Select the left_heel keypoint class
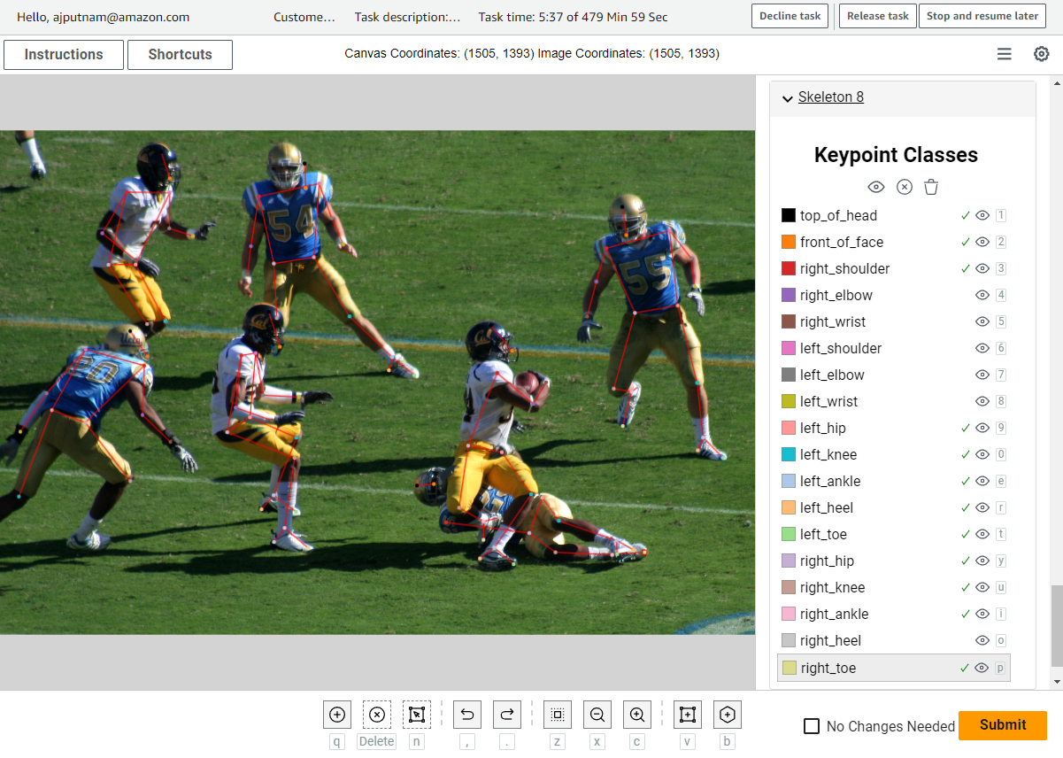This screenshot has height=758, width=1063. 827,507
